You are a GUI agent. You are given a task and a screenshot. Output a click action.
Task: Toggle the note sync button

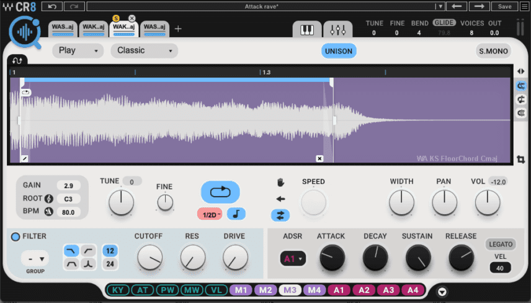coord(236,214)
